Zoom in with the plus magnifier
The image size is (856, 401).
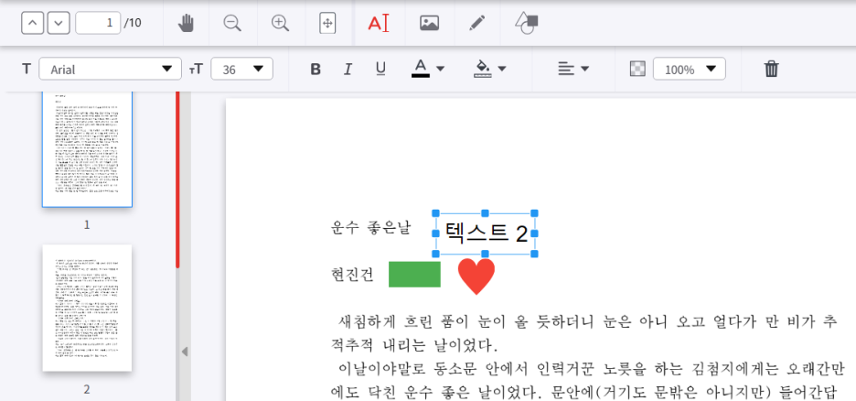(x=280, y=23)
